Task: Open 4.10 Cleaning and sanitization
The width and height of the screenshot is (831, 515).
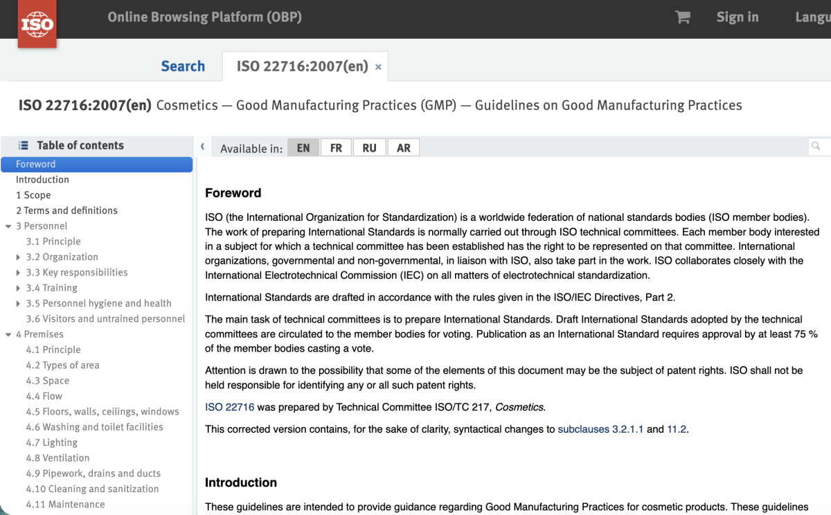Action: coord(93,489)
